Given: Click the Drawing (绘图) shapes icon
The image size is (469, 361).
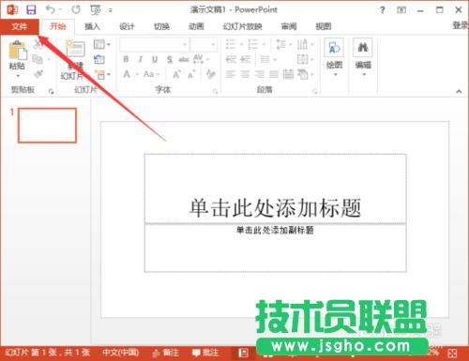Looking at the screenshot, I should (x=334, y=47).
